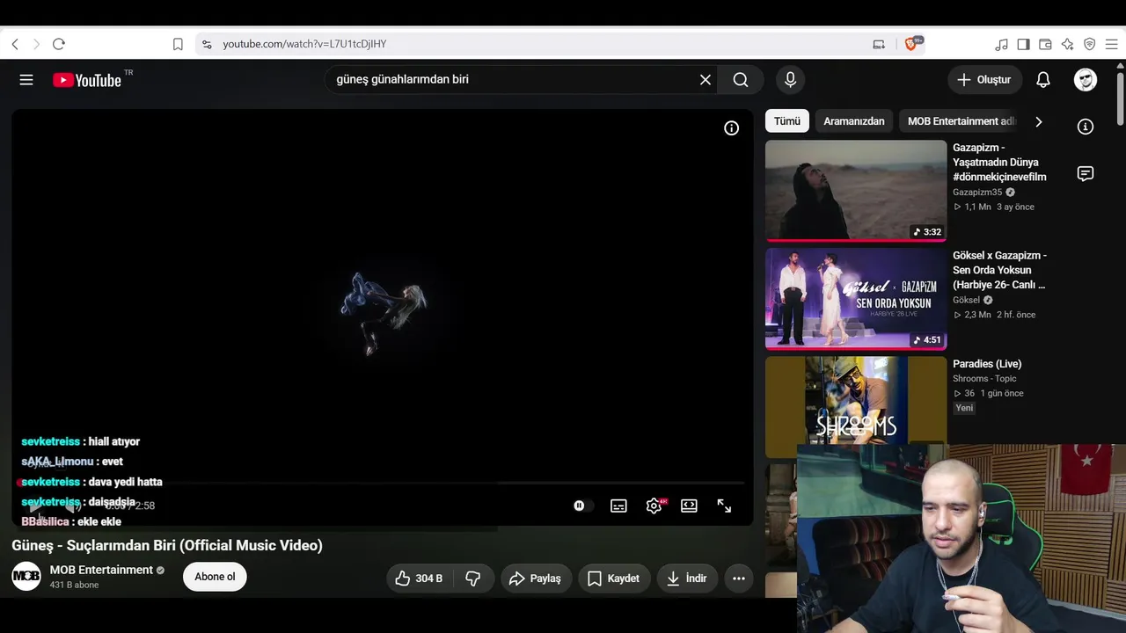Open the Brave Wallet icon
The image size is (1126, 633).
[x=1045, y=44]
